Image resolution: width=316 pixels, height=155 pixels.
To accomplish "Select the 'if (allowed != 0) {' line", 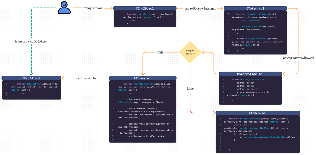I will [245, 134].
